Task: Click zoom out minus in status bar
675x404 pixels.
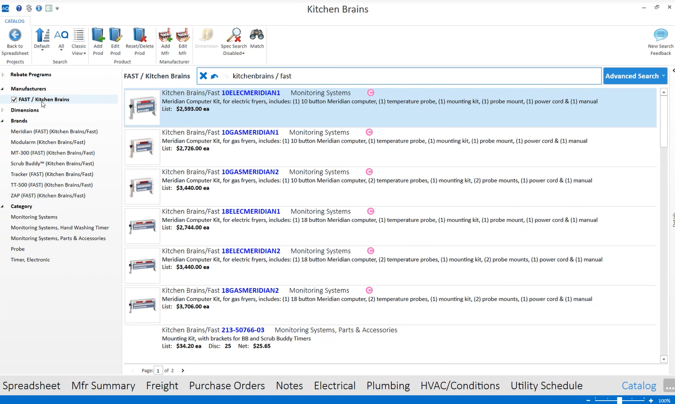Action: 589,401
